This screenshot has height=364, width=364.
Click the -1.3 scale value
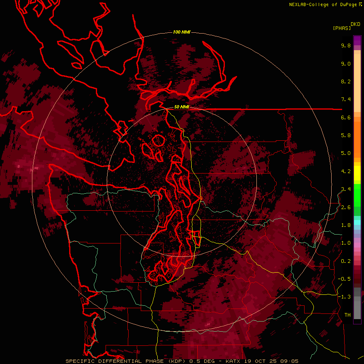[344, 297]
